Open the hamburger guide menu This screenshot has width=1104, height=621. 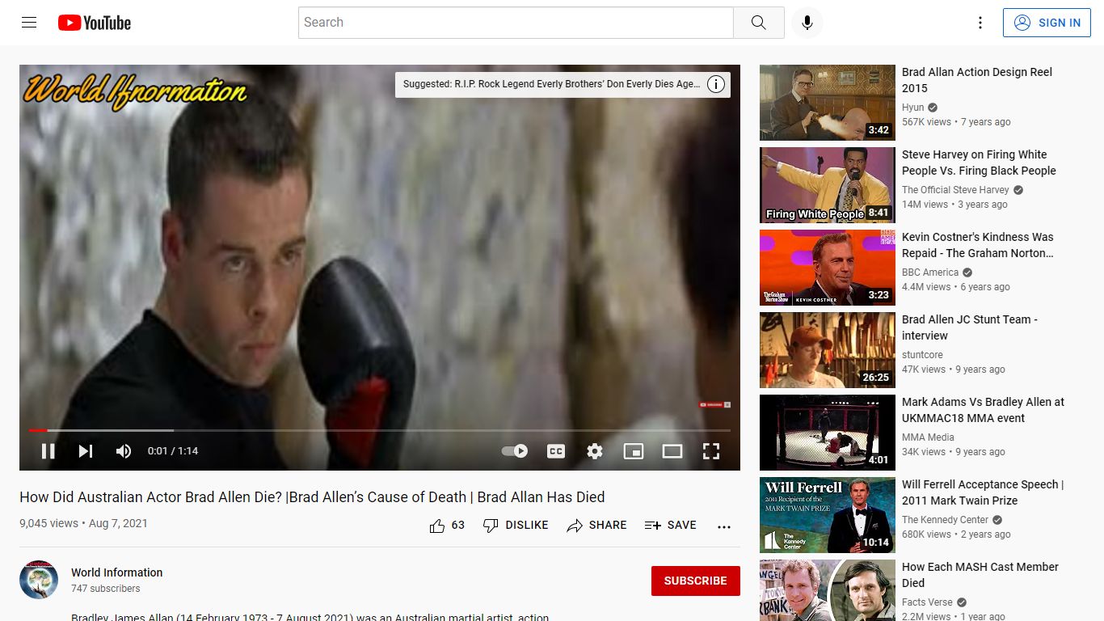coord(29,23)
